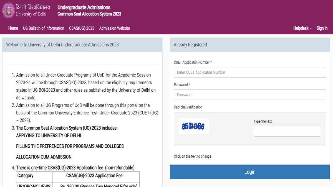Viewport: 333px width, 187px height.
Task: Open UG Bulletin of Information page
Action: point(44,28)
